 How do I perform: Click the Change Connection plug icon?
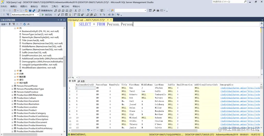[x=7, y=15]
